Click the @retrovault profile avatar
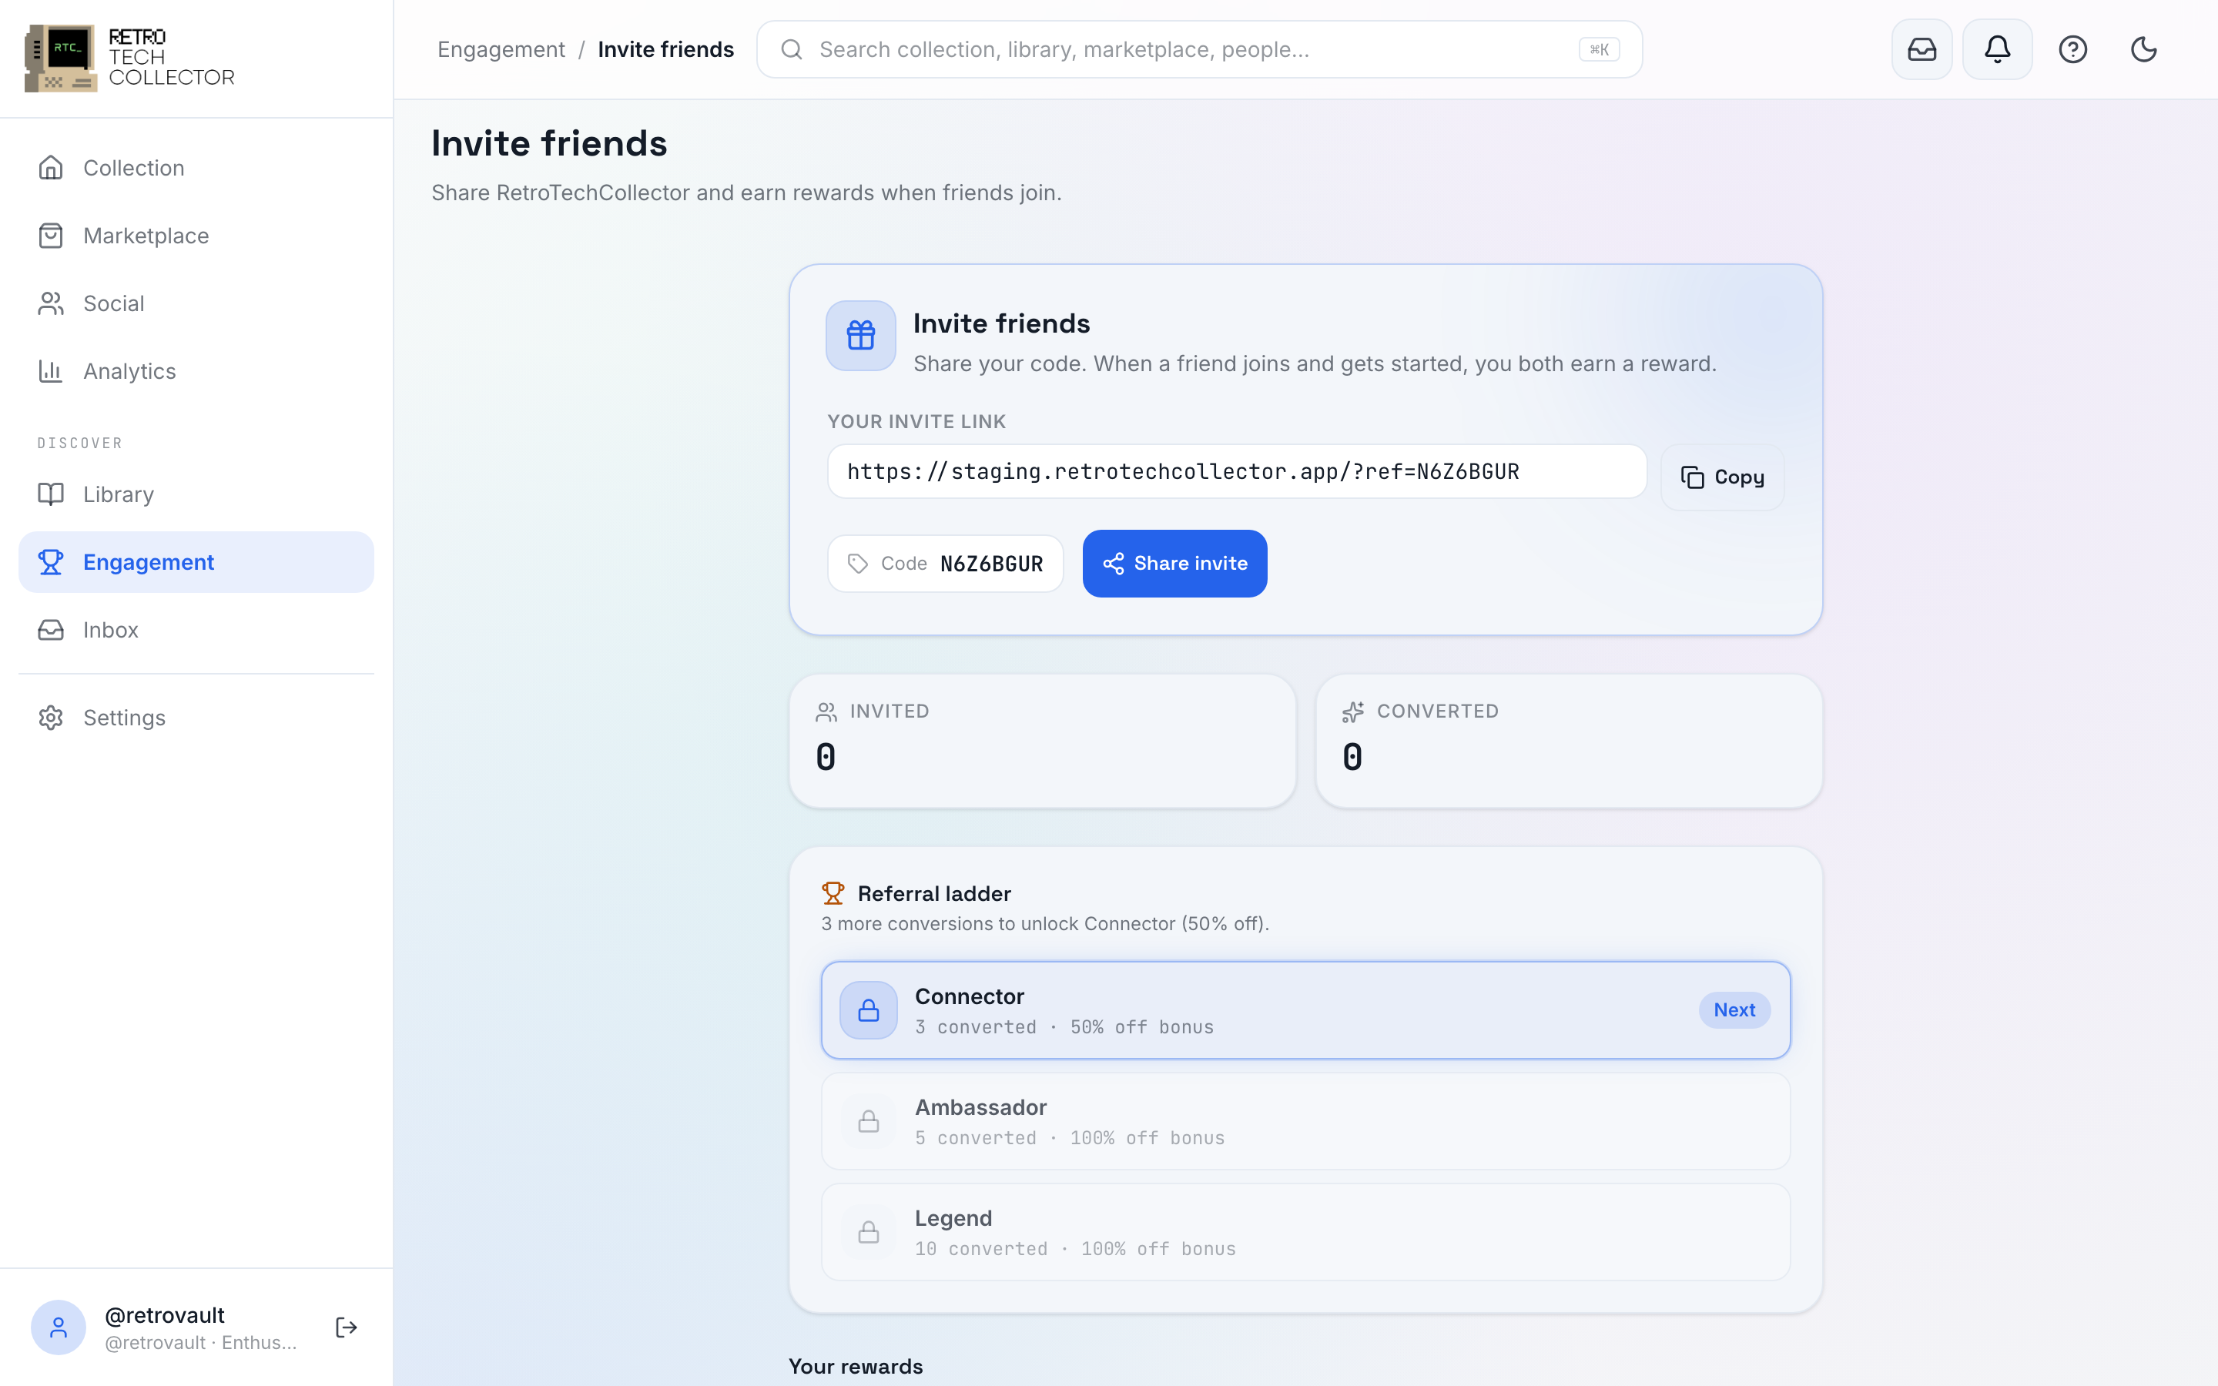Screen dimensions: 2218x1386 (x=59, y=1327)
